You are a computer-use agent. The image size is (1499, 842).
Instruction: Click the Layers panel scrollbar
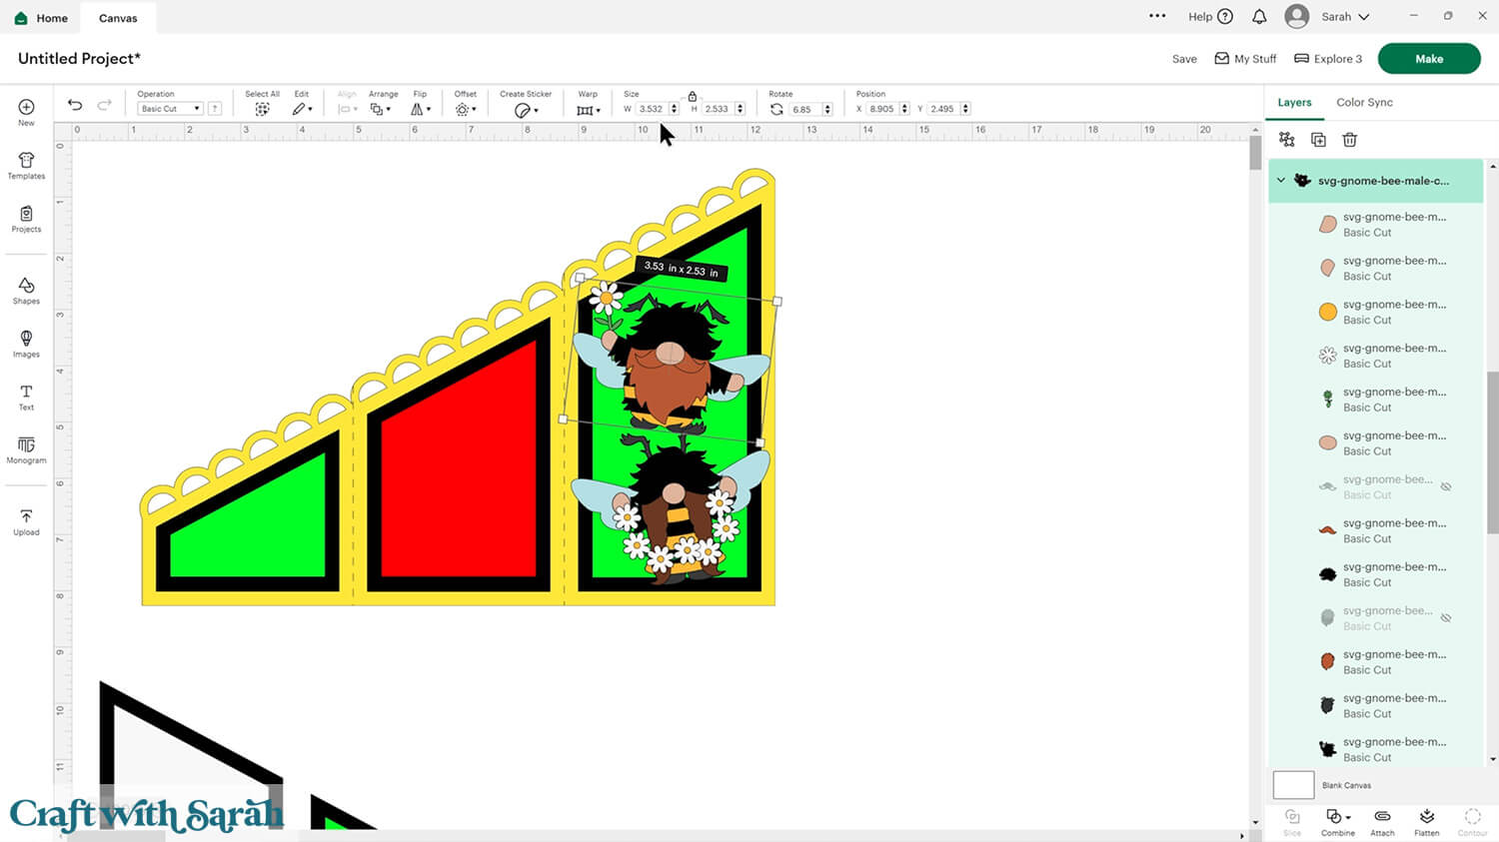click(x=1492, y=451)
